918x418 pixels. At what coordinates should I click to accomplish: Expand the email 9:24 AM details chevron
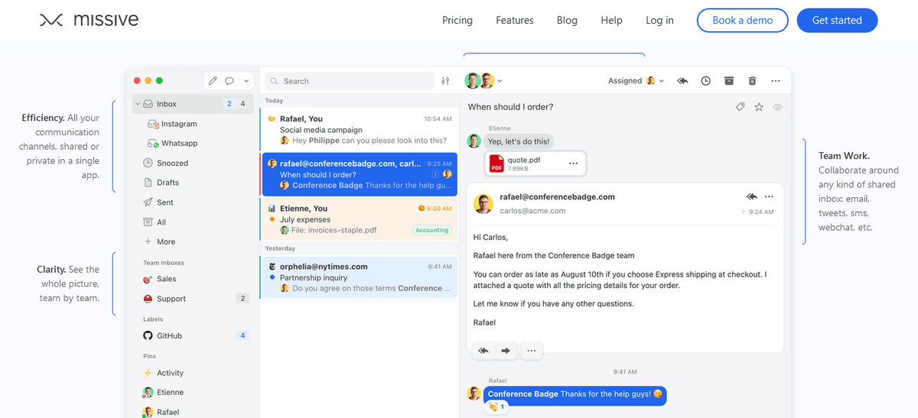[744, 211]
